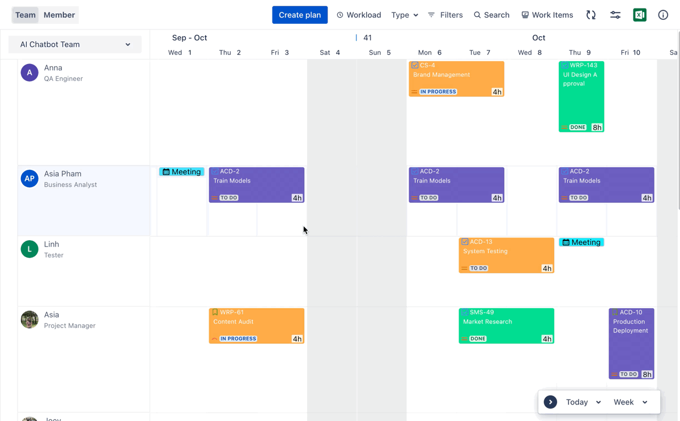Switch to Team view

(x=25, y=15)
